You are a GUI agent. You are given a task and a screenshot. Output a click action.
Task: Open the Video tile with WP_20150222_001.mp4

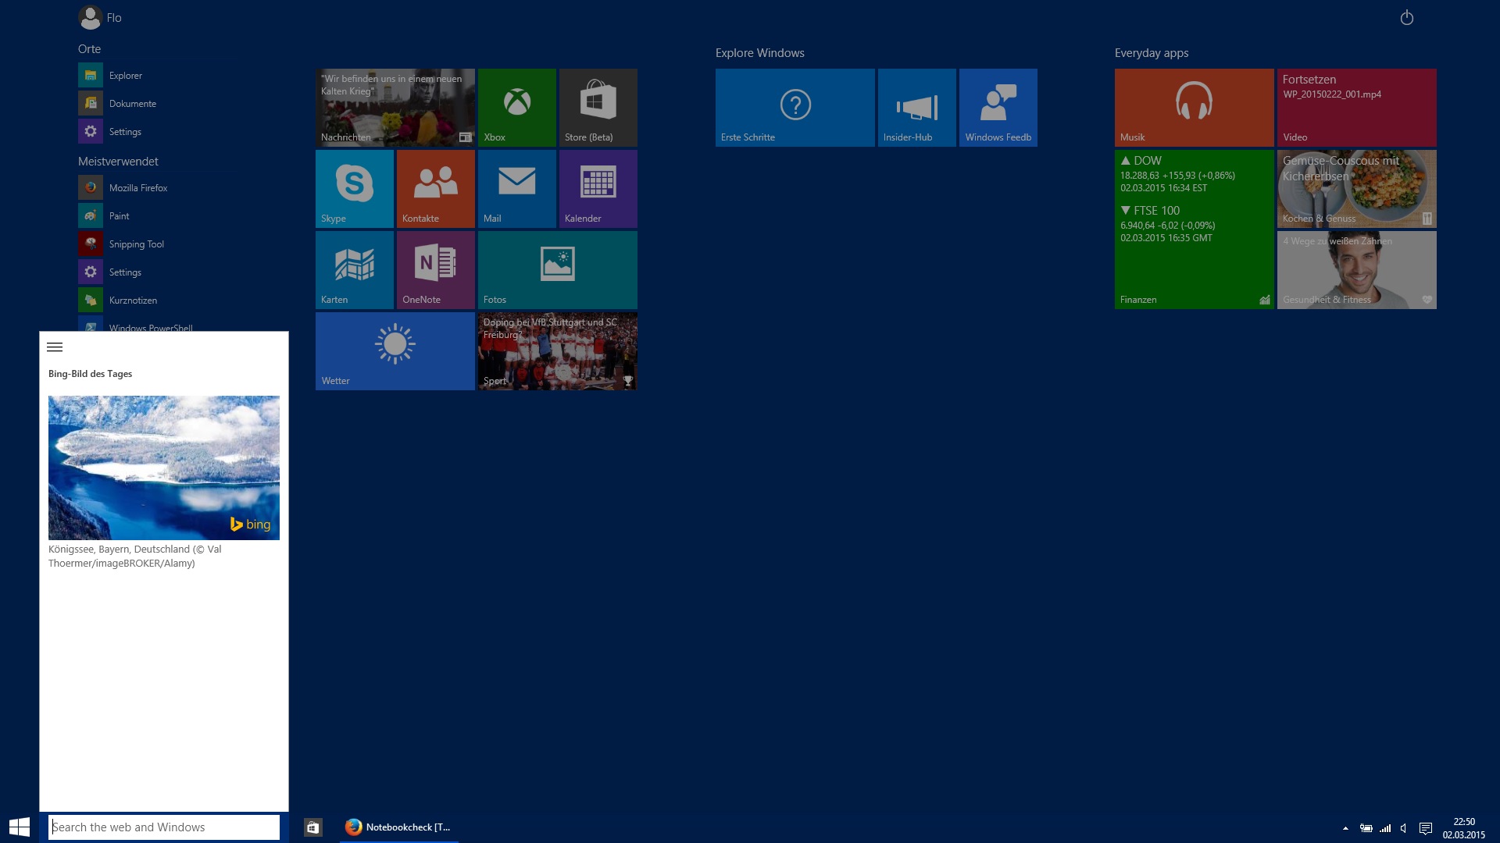point(1357,108)
